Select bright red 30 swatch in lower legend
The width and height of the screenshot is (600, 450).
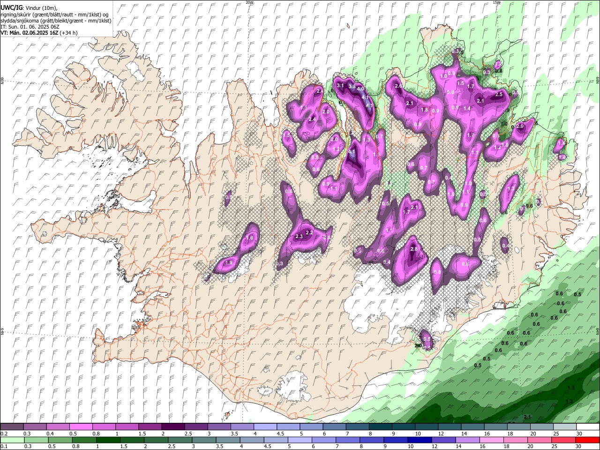[587, 440]
